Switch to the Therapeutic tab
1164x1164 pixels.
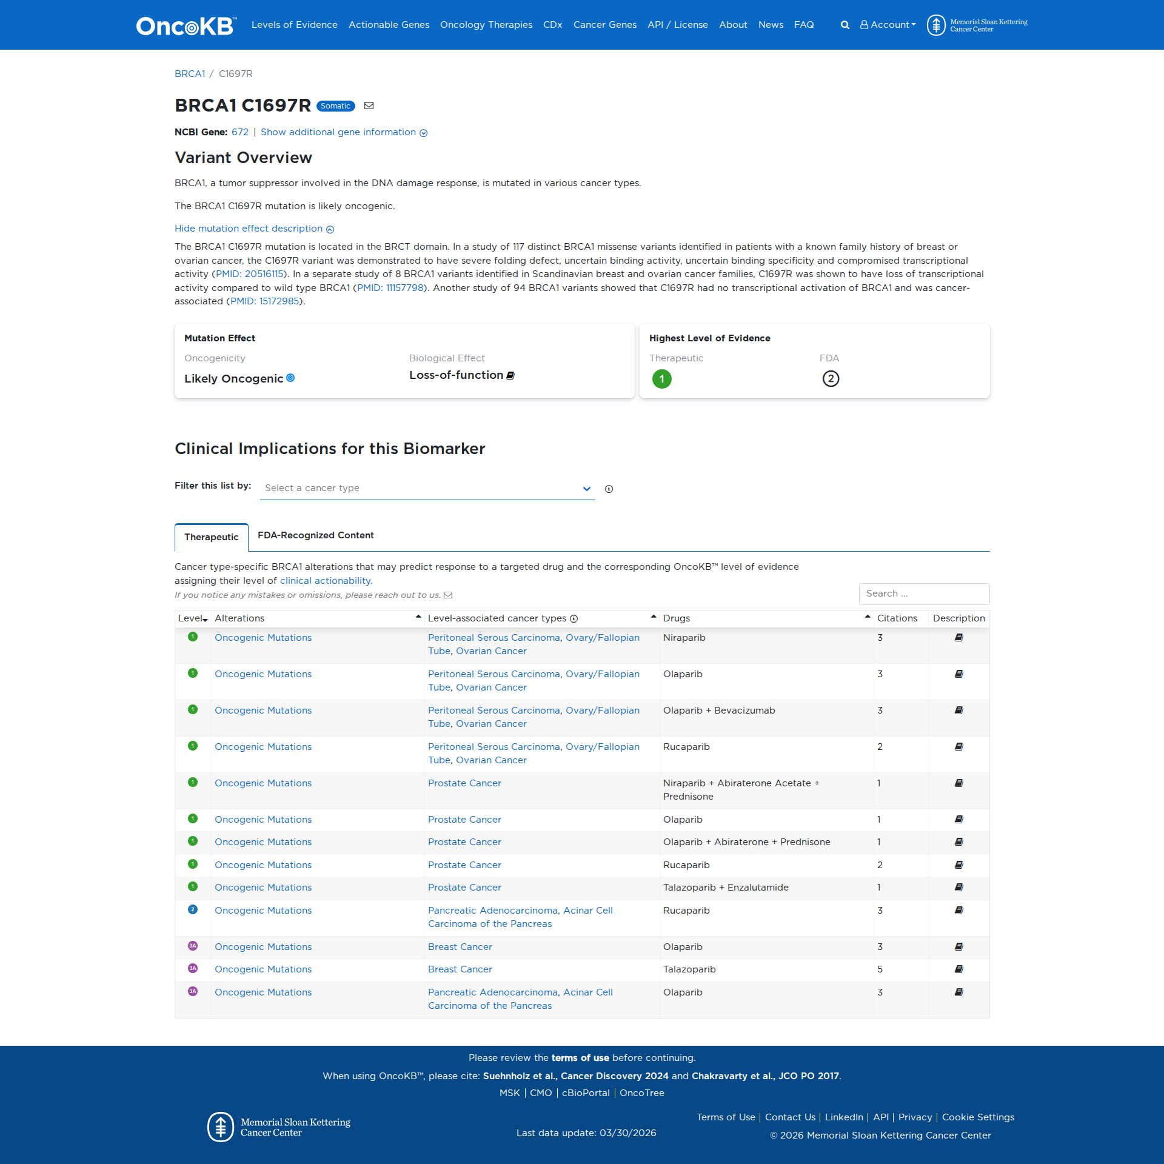pos(212,537)
